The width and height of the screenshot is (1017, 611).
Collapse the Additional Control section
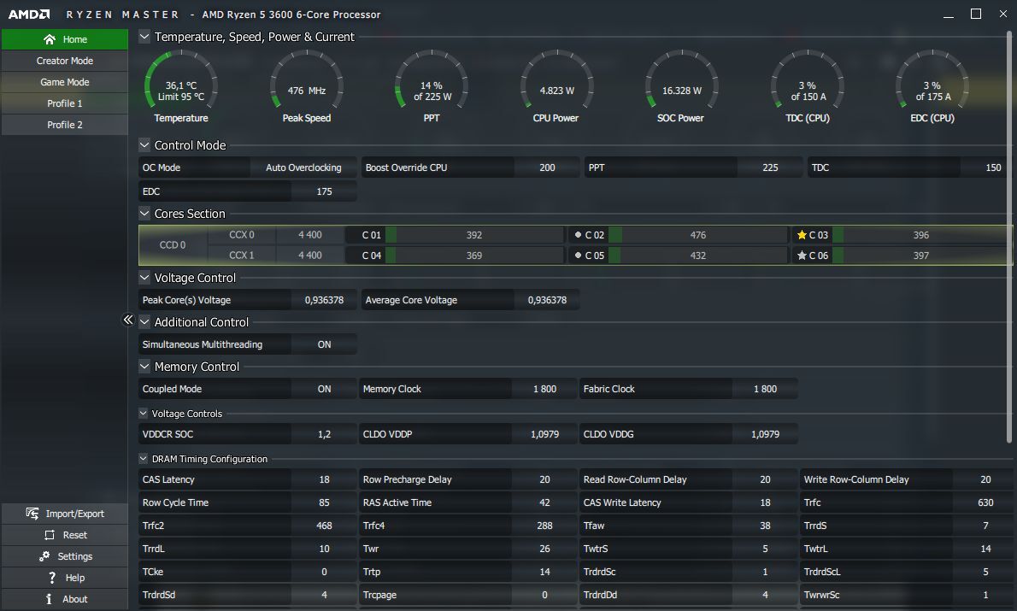[144, 321]
